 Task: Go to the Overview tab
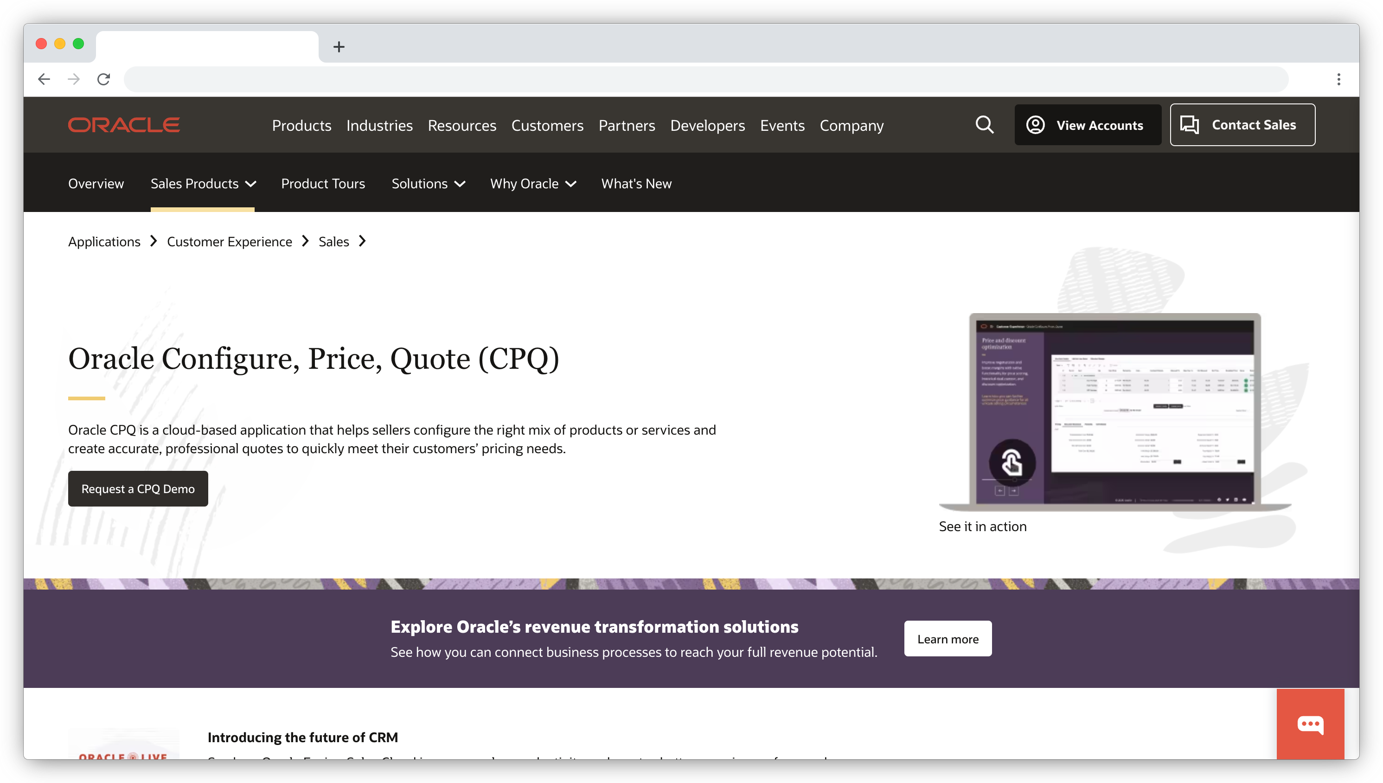(x=96, y=183)
